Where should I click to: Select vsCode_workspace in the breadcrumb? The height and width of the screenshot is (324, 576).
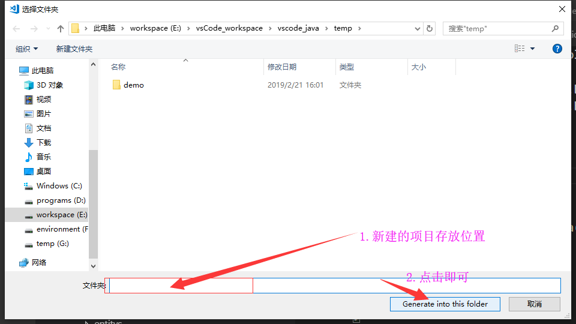(x=229, y=28)
